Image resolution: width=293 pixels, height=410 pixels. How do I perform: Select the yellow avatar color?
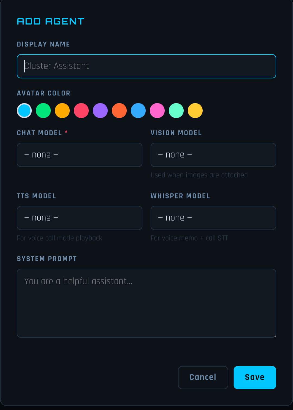point(195,111)
